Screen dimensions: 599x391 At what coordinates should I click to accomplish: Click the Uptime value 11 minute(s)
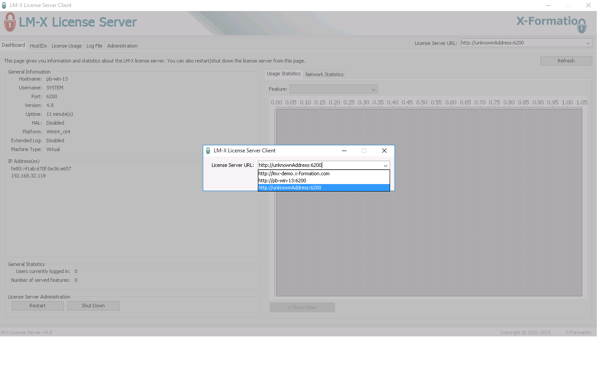(x=60, y=114)
